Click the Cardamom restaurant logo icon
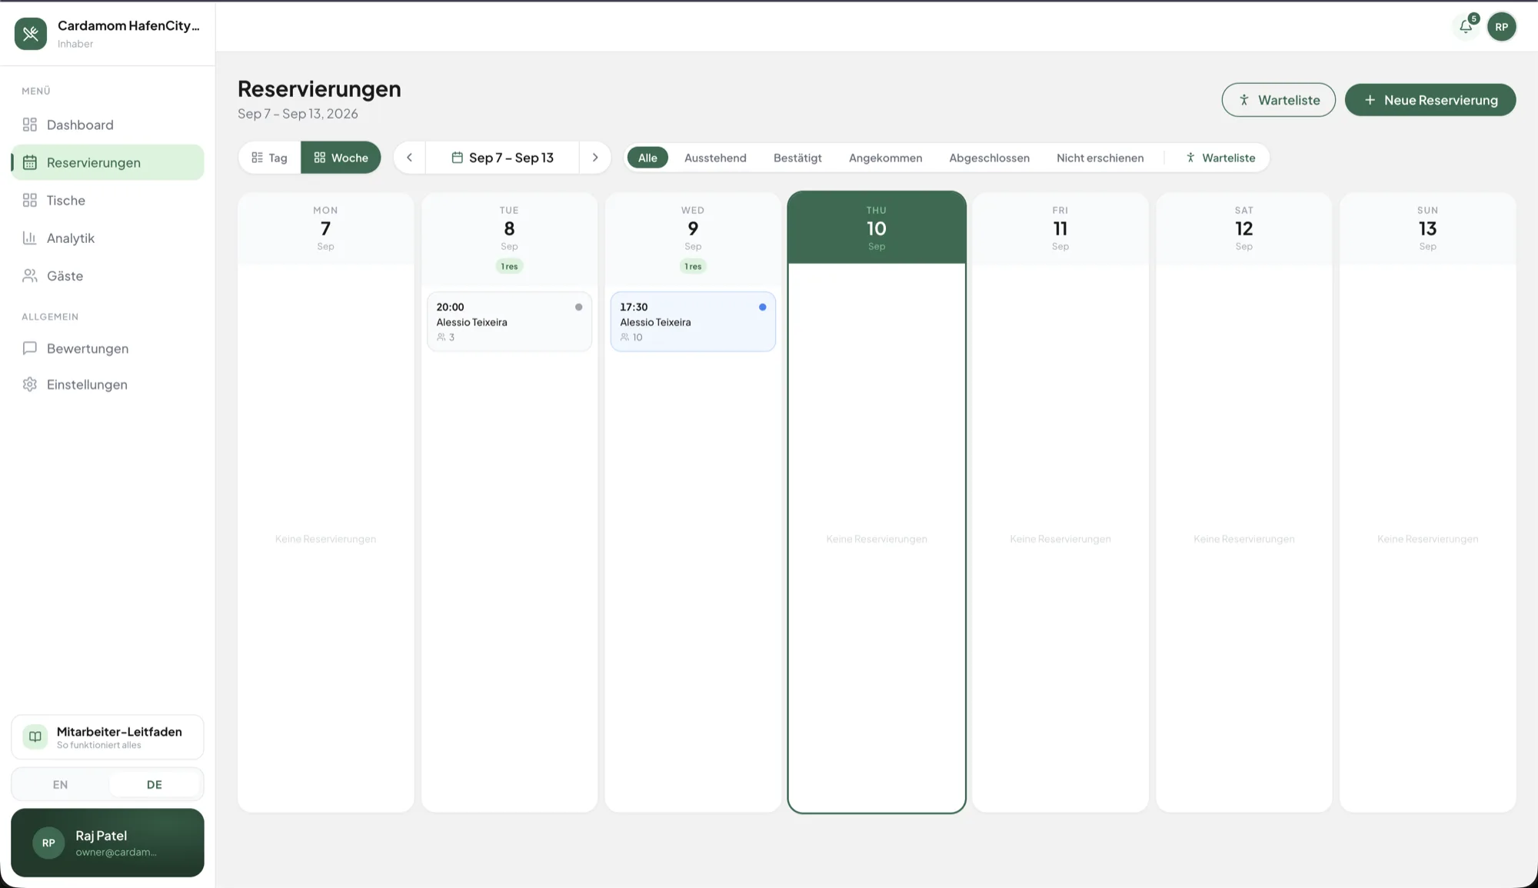This screenshot has height=888, width=1538. click(x=31, y=34)
